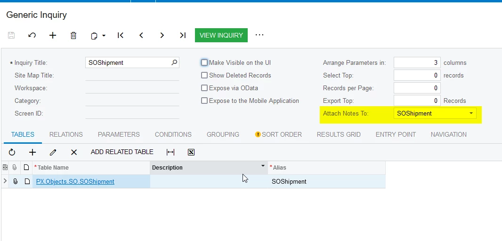
Task: Switch to the Sort Order tab
Action: (x=282, y=134)
